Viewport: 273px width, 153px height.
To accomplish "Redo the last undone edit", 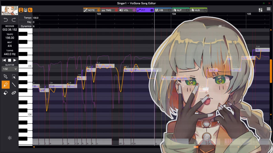I will point(14,20).
